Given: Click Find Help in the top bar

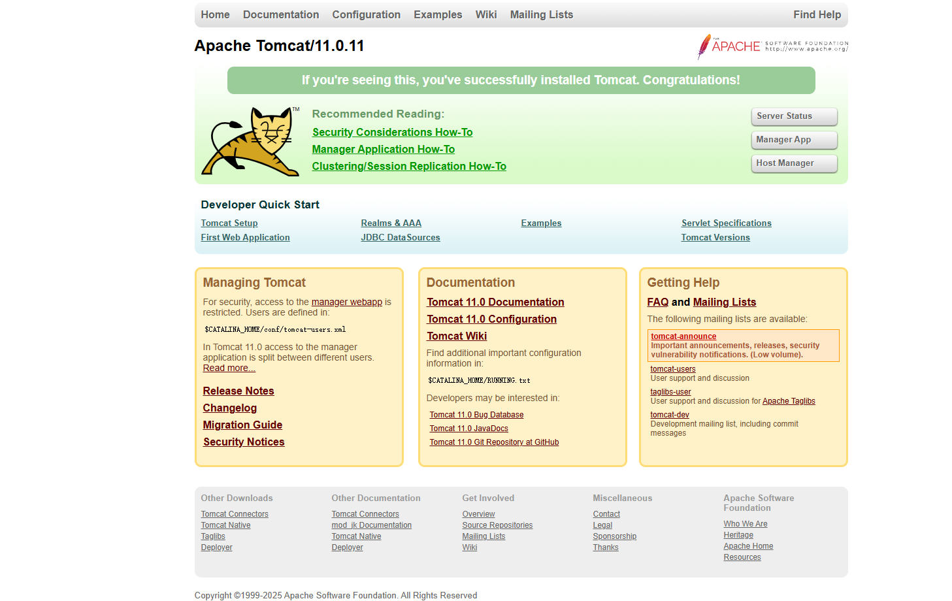Looking at the screenshot, I should point(817,14).
